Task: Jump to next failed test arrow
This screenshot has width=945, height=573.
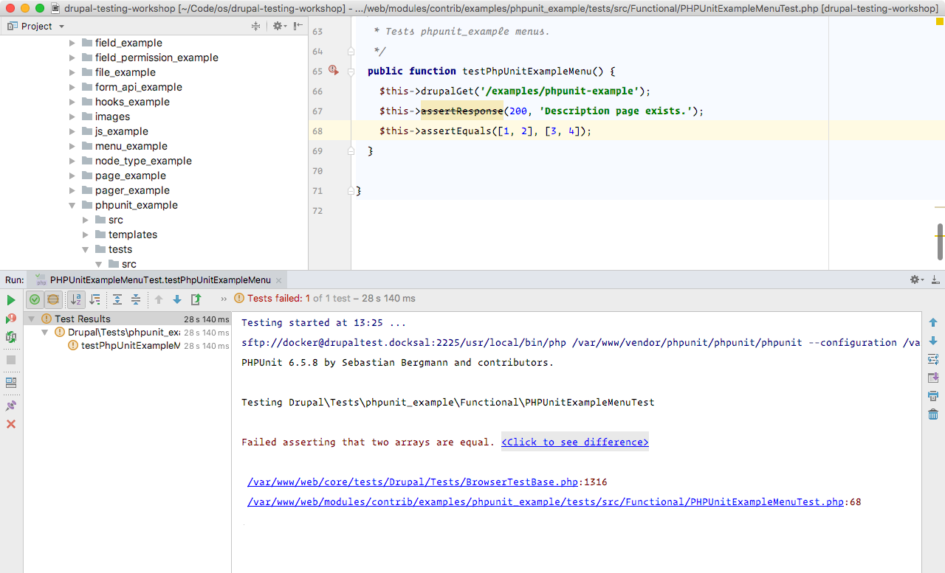Action: coord(177,299)
